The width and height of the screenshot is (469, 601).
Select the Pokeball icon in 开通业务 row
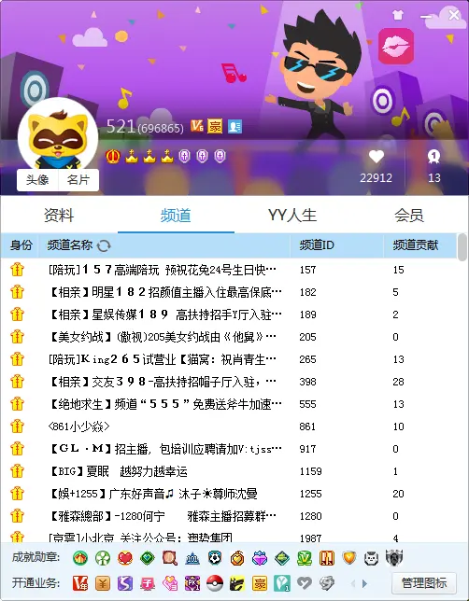point(215,583)
